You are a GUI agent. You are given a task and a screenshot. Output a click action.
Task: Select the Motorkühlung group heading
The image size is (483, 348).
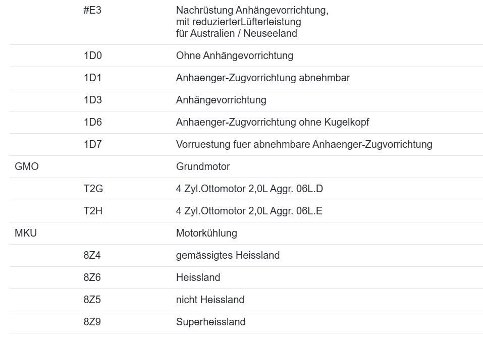206,234
